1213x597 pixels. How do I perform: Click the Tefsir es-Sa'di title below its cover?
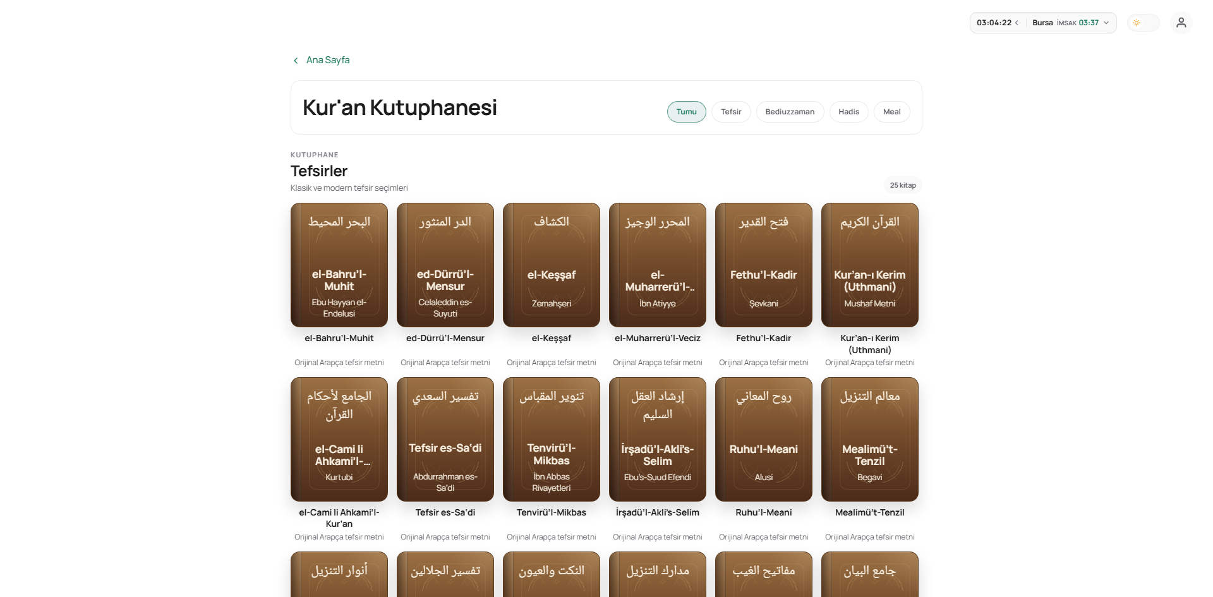pos(445,512)
